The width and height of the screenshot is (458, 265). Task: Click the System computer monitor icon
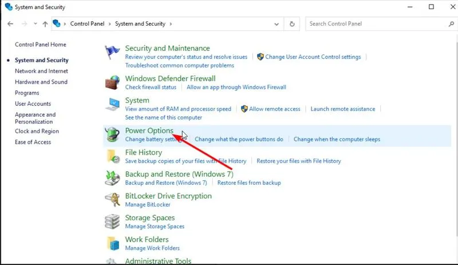pyautogui.click(x=112, y=104)
